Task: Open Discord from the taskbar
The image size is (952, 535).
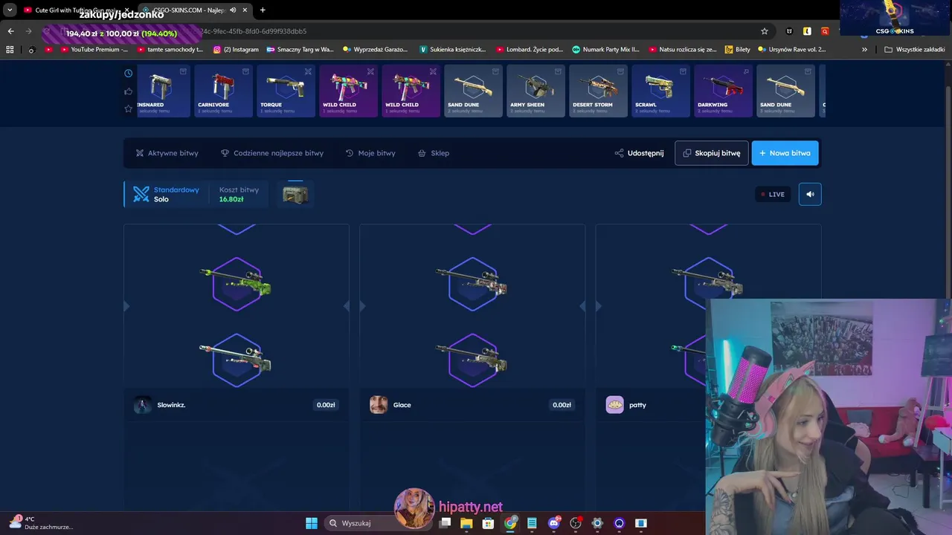Action: 553,523
